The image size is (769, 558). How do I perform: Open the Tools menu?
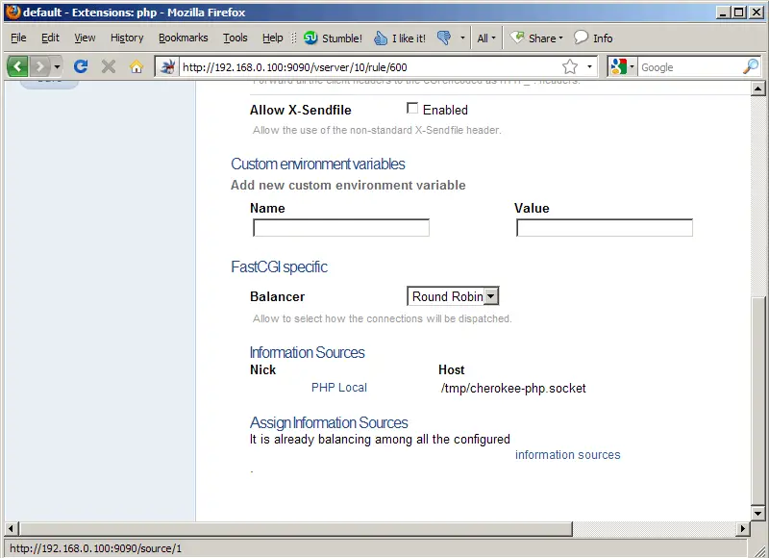(x=235, y=38)
